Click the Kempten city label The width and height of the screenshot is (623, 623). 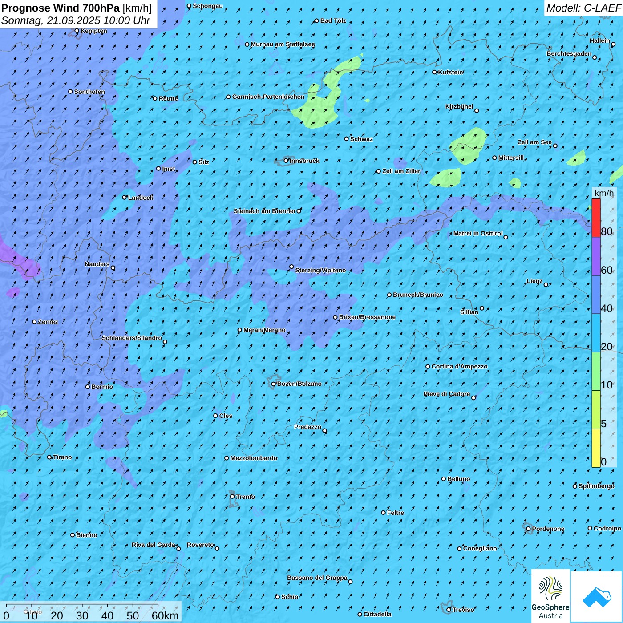pyautogui.click(x=94, y=31)
